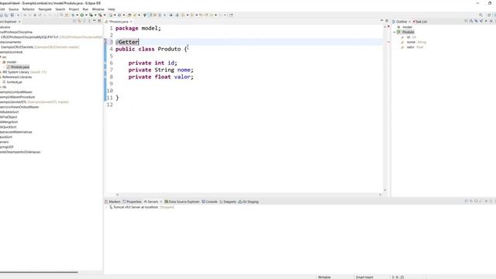Switch to the Console tab

coord(209,201)
